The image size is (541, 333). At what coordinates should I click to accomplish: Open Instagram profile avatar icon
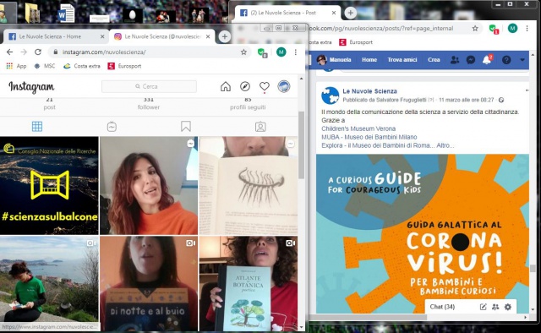tap(284, 86)
